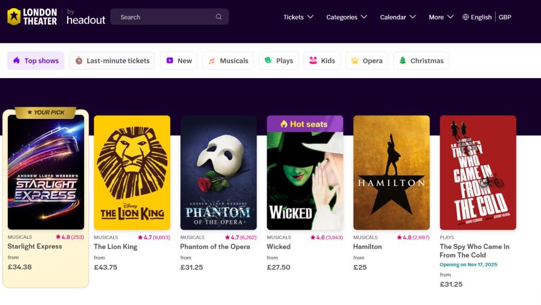Click Opening on Nov 17, 2025 text
541x305 pixels.
coord(468,265)
